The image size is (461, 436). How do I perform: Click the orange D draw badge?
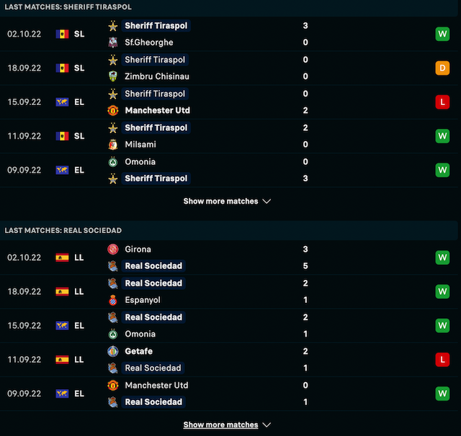(x=442, y=68)
